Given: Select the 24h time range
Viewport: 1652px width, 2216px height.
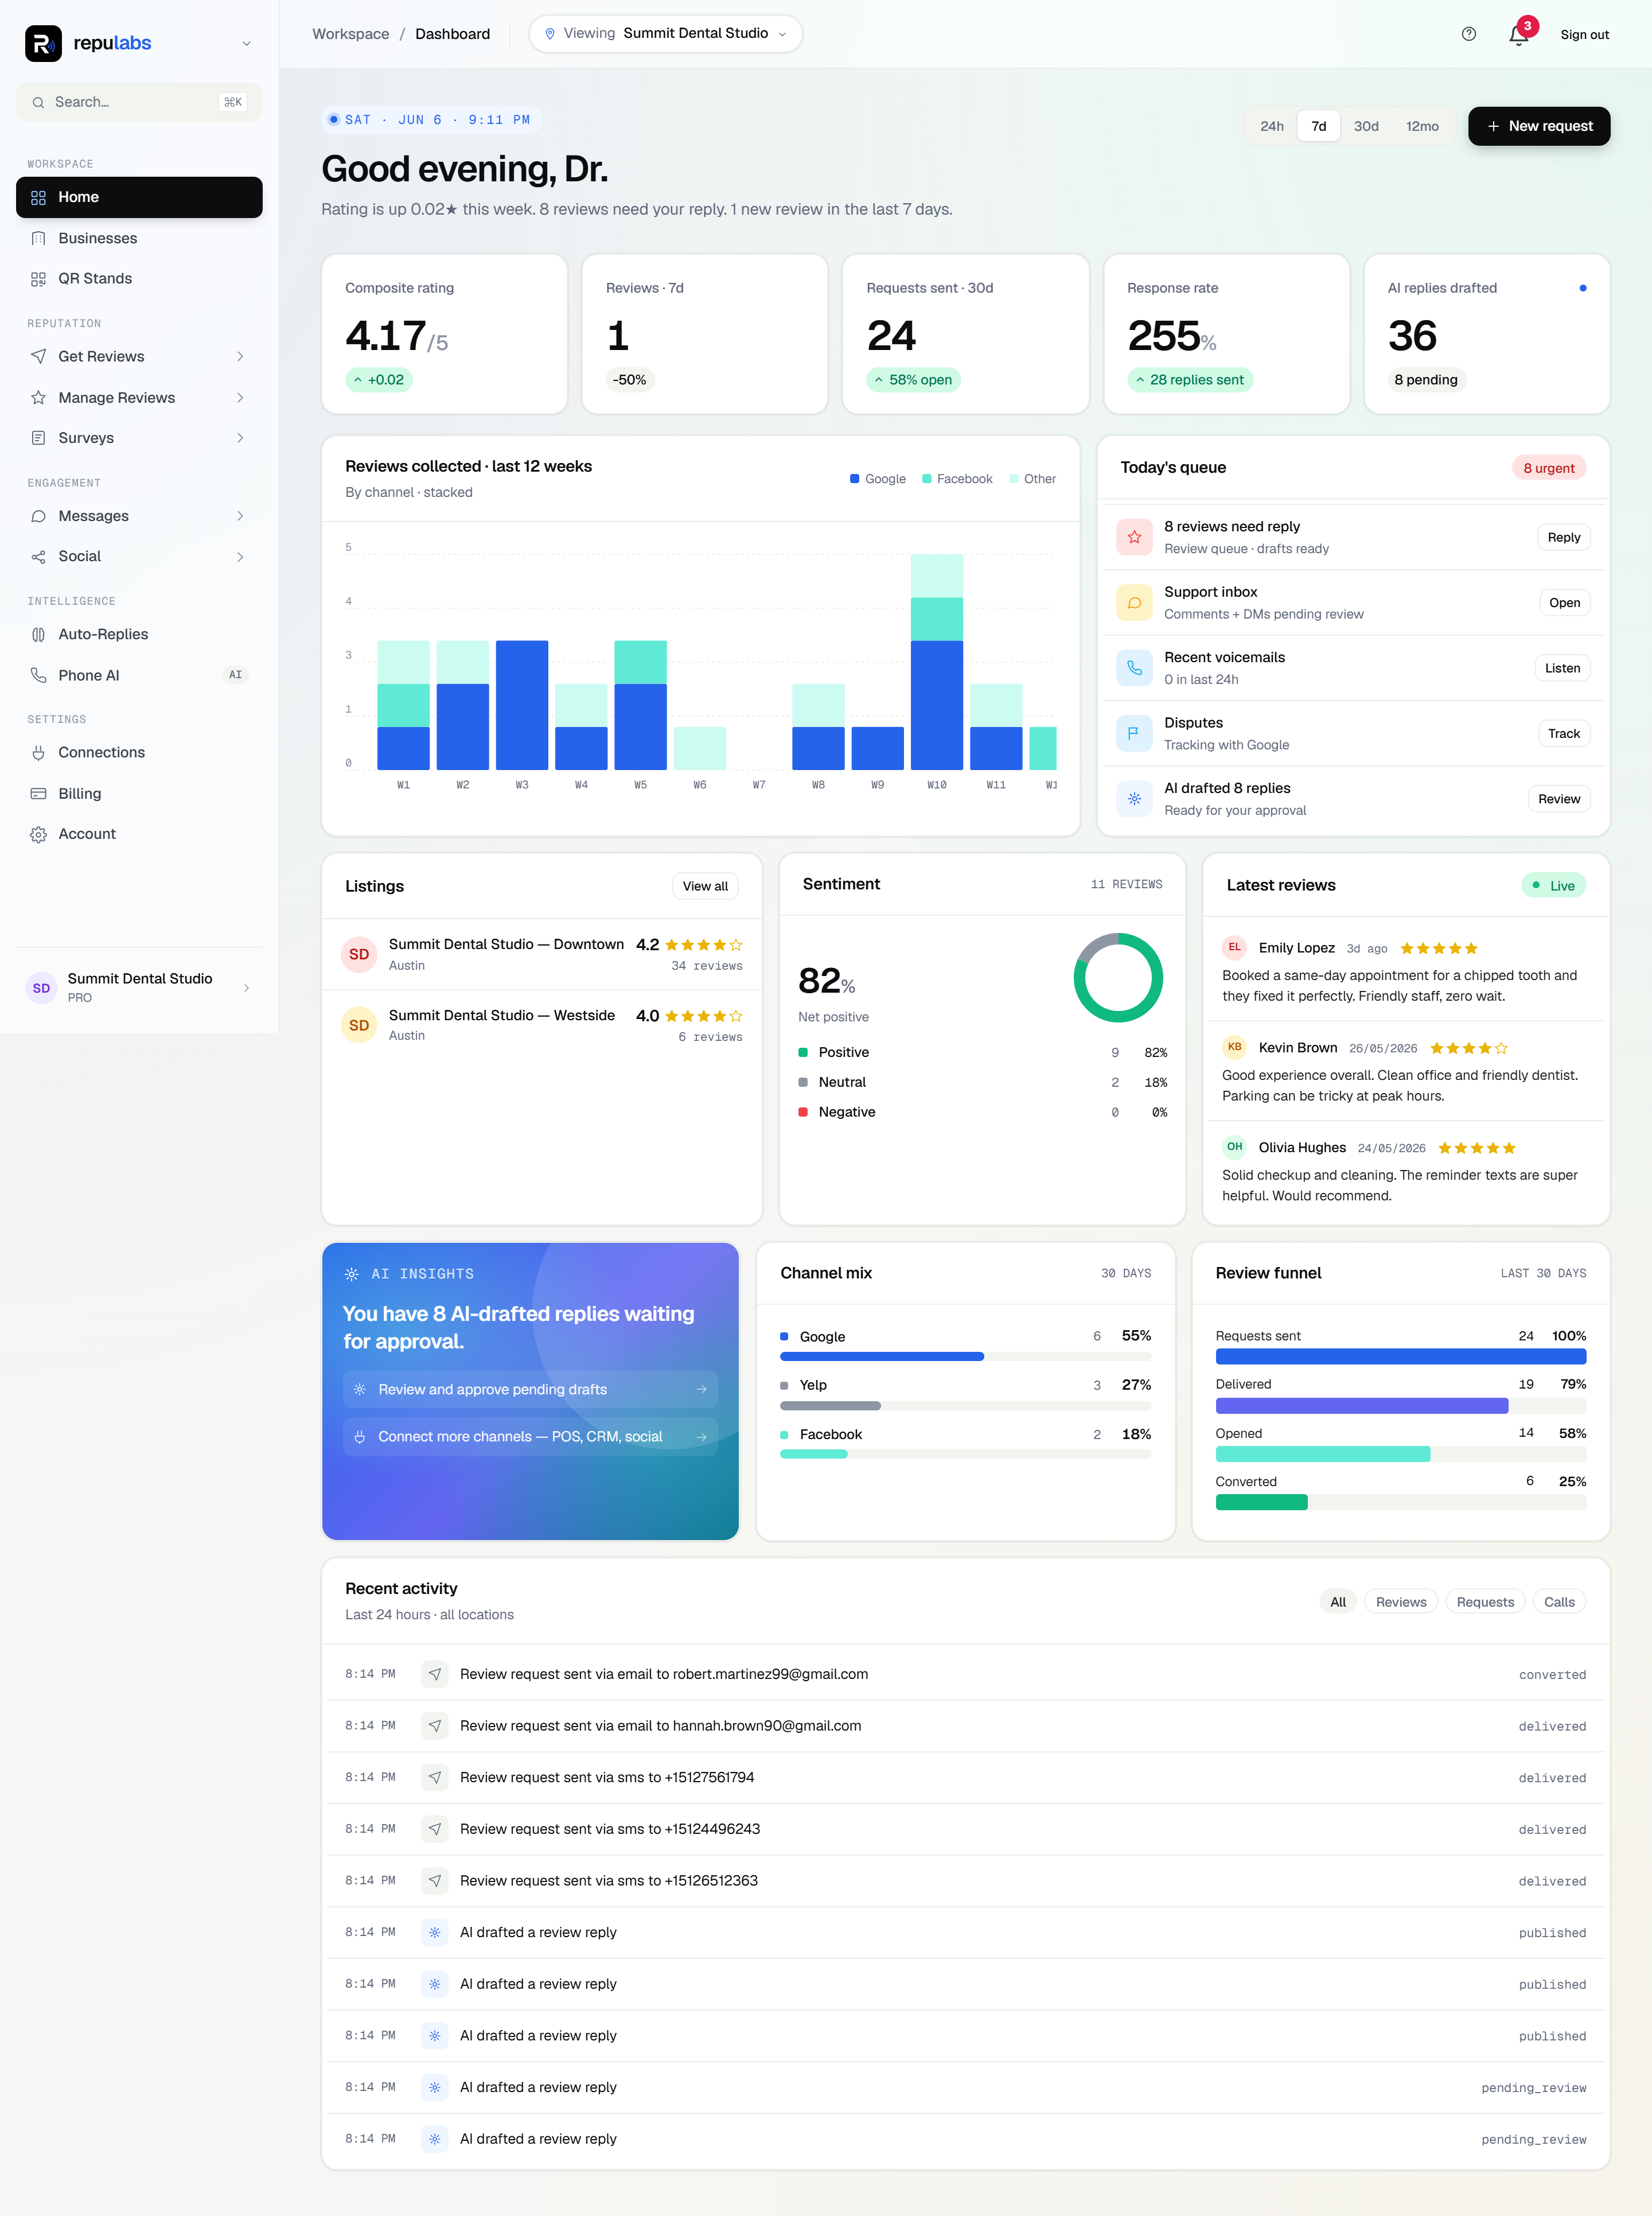Looking at the screenshot, I should tap(1271, 126).
